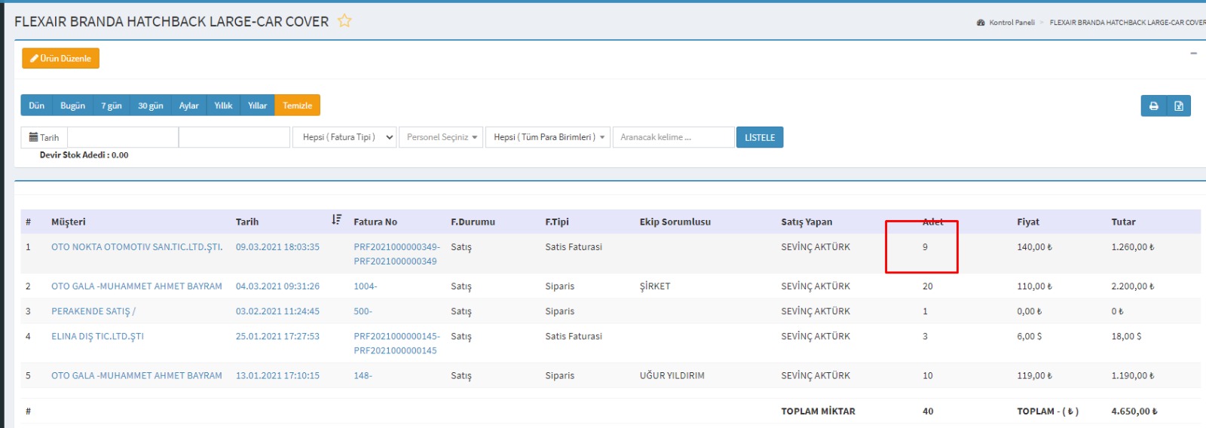
Task: Open customer OTO NOKTA OTOMOTIV link
Action: [136, 247]
